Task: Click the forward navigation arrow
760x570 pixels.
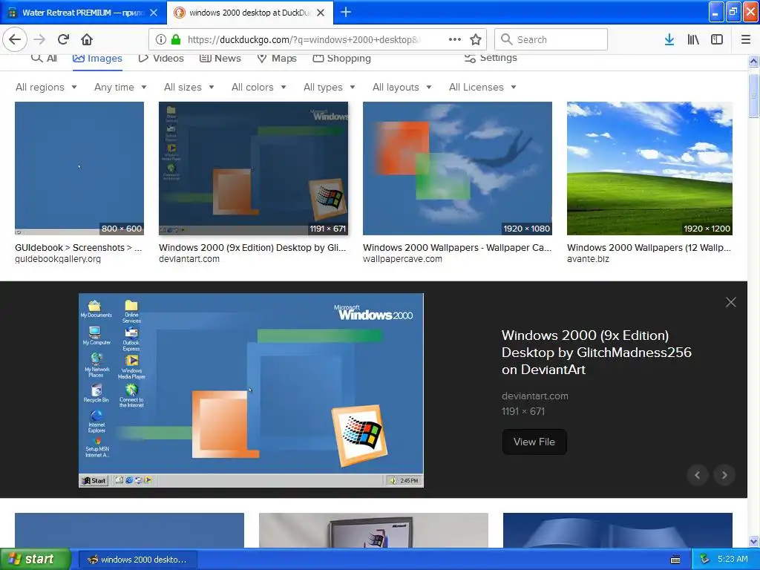Action: 39,39
